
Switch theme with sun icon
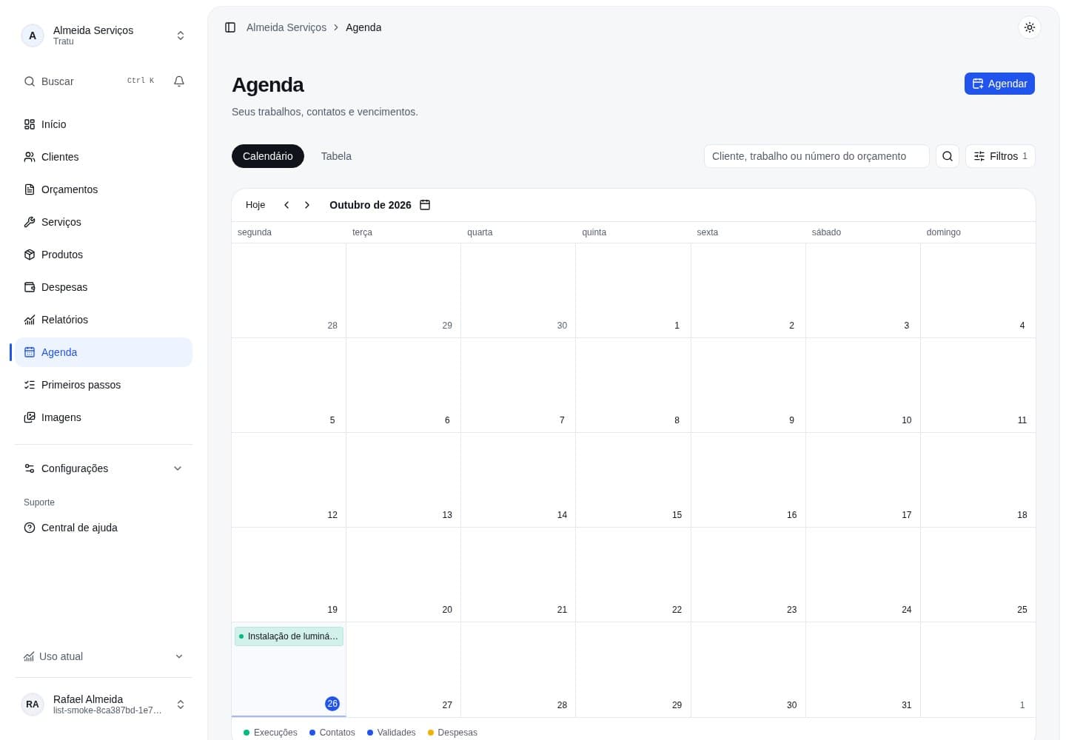coord(1029,27)
